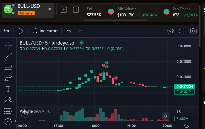Select the crosshair cursor tool

pos(8,45)
